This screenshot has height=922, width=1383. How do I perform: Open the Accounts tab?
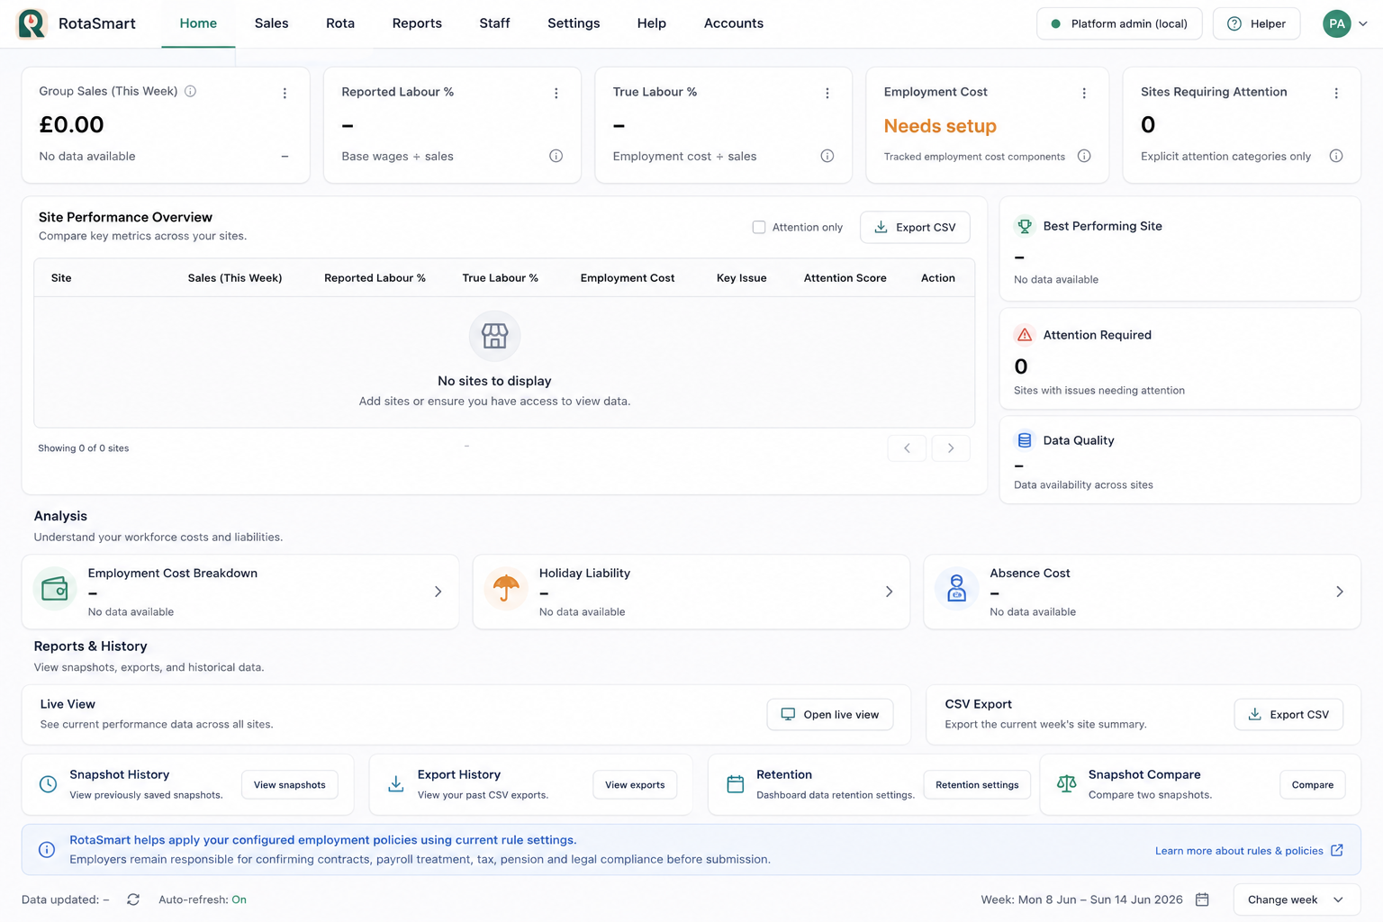point(734,23)
